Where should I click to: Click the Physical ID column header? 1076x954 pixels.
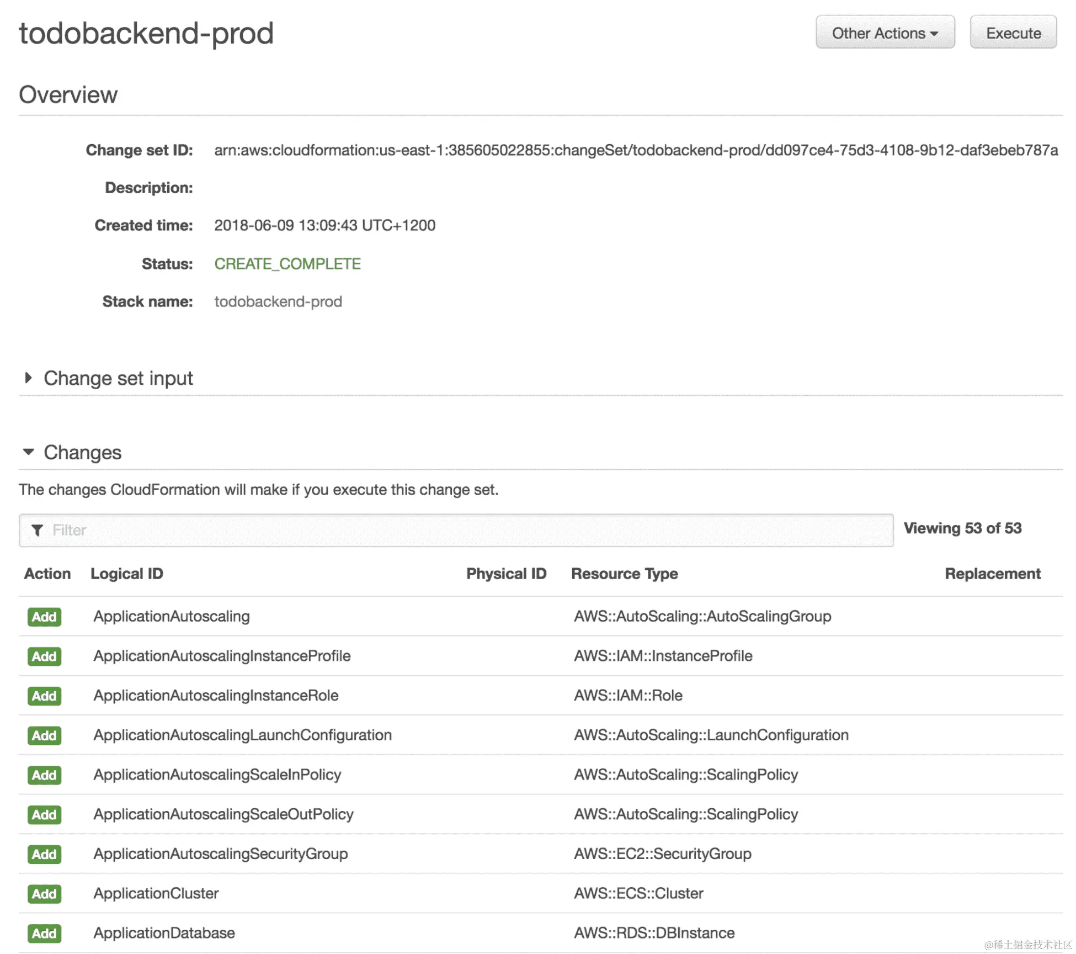click(506, 574)
